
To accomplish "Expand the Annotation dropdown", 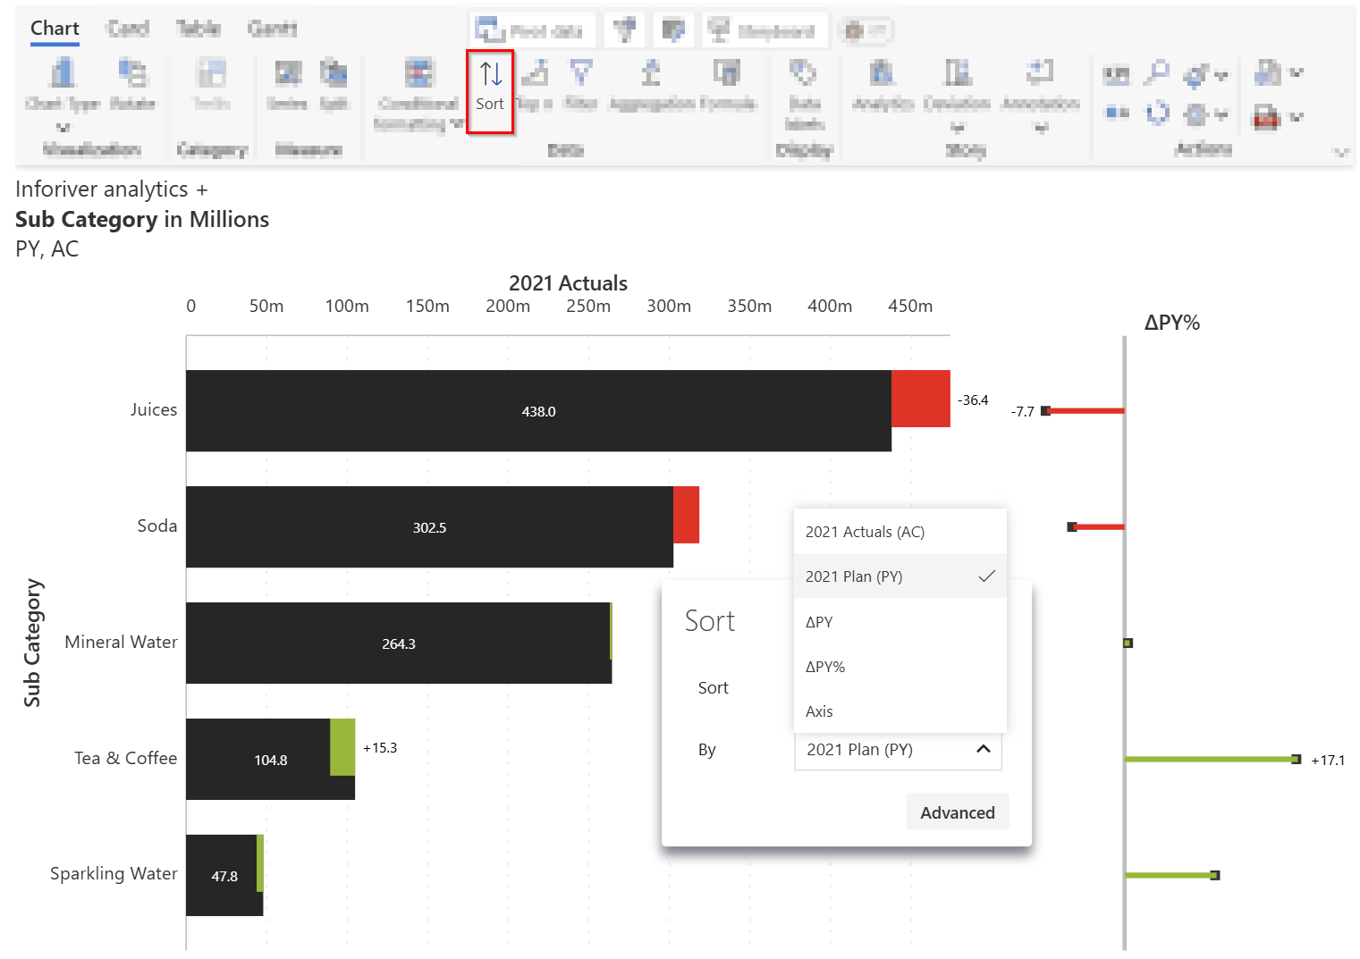I will [1040, 128].
